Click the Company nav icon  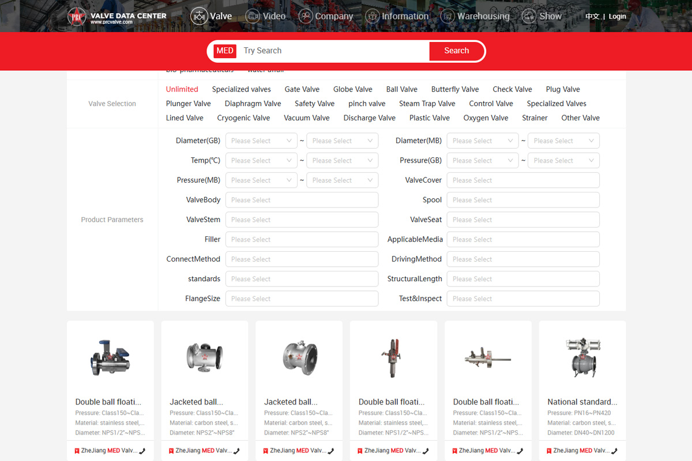(x=306, y=16)
